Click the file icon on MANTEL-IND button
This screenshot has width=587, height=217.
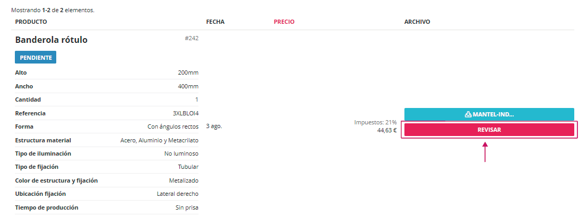(468, 114)
